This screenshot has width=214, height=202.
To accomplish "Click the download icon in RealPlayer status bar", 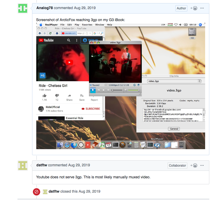I will coord(138,85).
